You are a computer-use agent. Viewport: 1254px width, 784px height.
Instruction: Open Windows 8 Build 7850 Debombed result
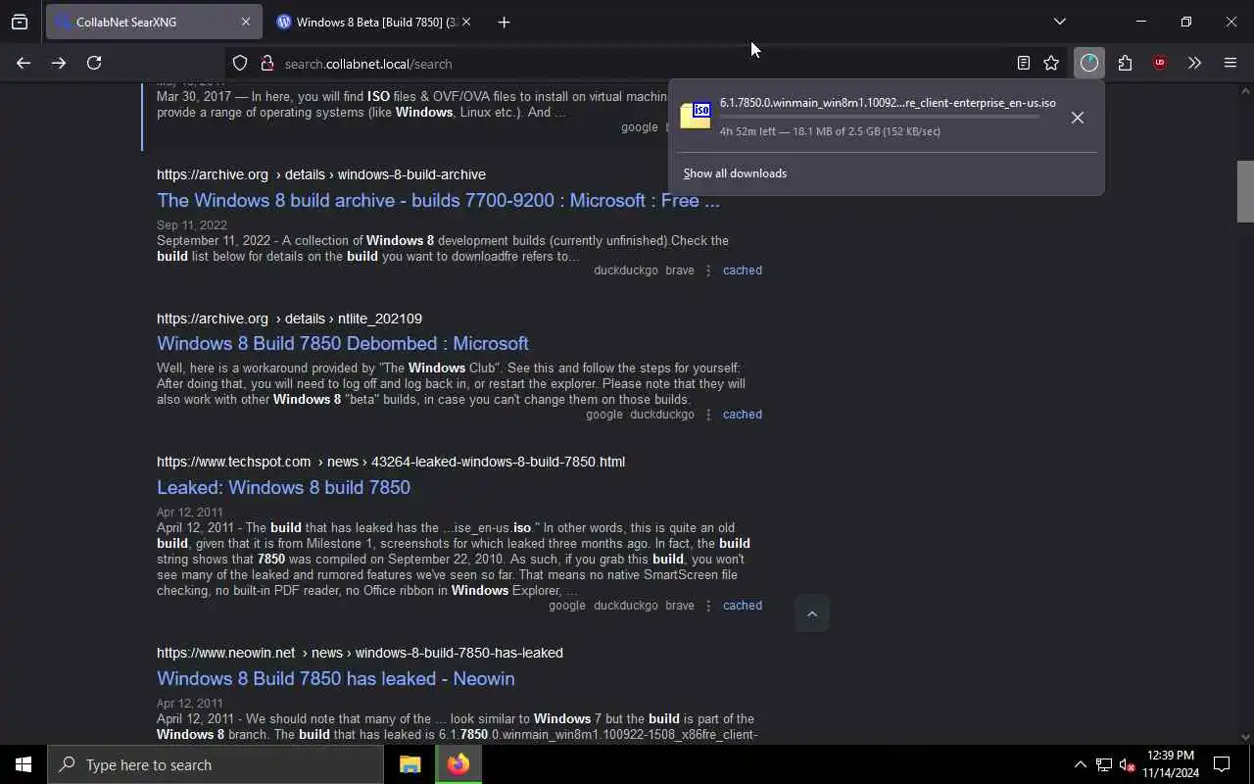343,344
